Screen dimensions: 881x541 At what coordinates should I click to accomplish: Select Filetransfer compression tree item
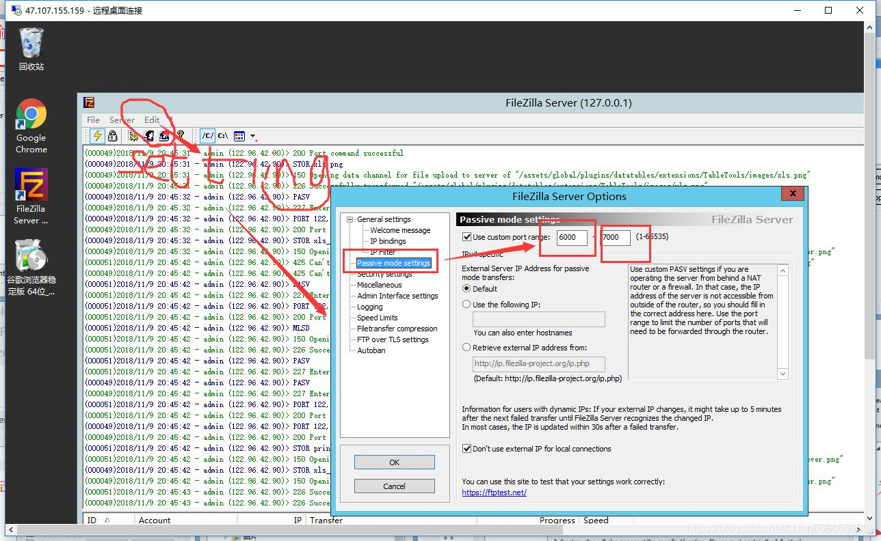click(x=397, y=329)
